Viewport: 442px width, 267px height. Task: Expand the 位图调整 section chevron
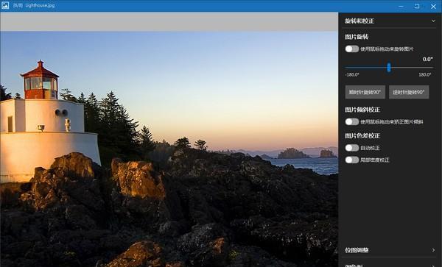tap(433, 250)
